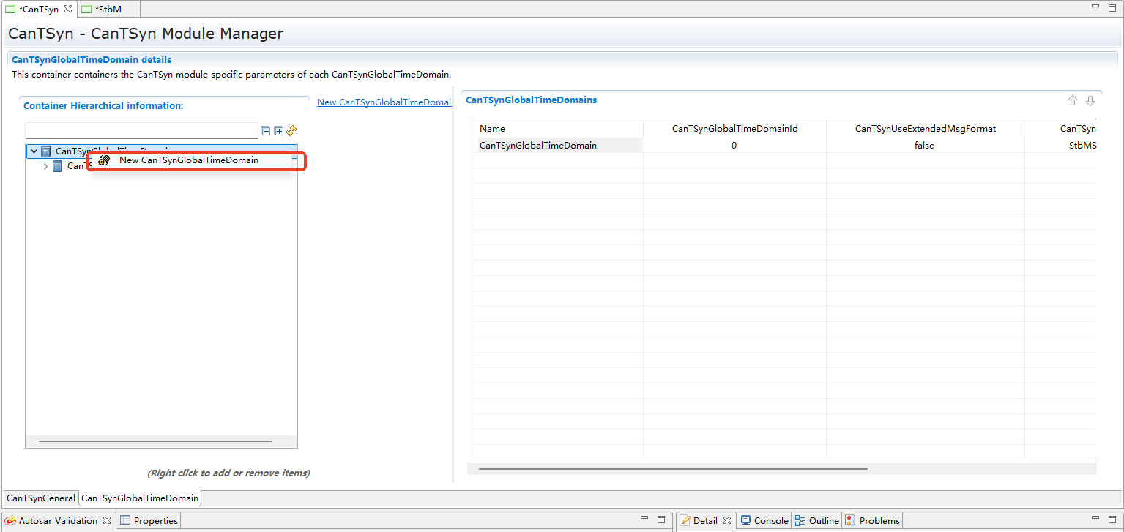1124x532 pixels.
Task: Choose New CanTSynGlobalTimeDomain from context menu
Action: click(x=188, y=160)
